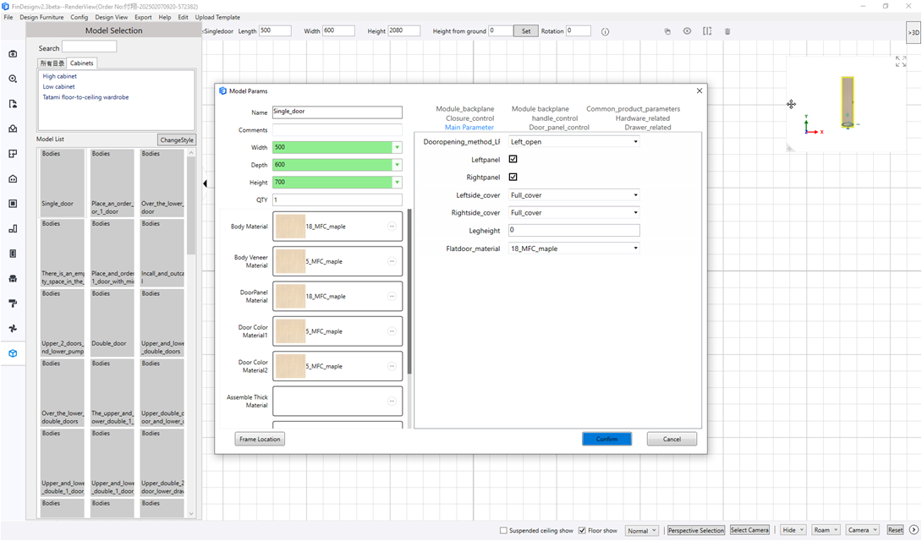This screenshot has height=541, width=922.
Task: Click the info icon next to Rotation
Action: click(605, 32)
